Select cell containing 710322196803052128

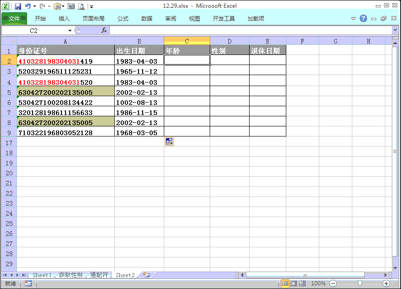pos(66,132)
